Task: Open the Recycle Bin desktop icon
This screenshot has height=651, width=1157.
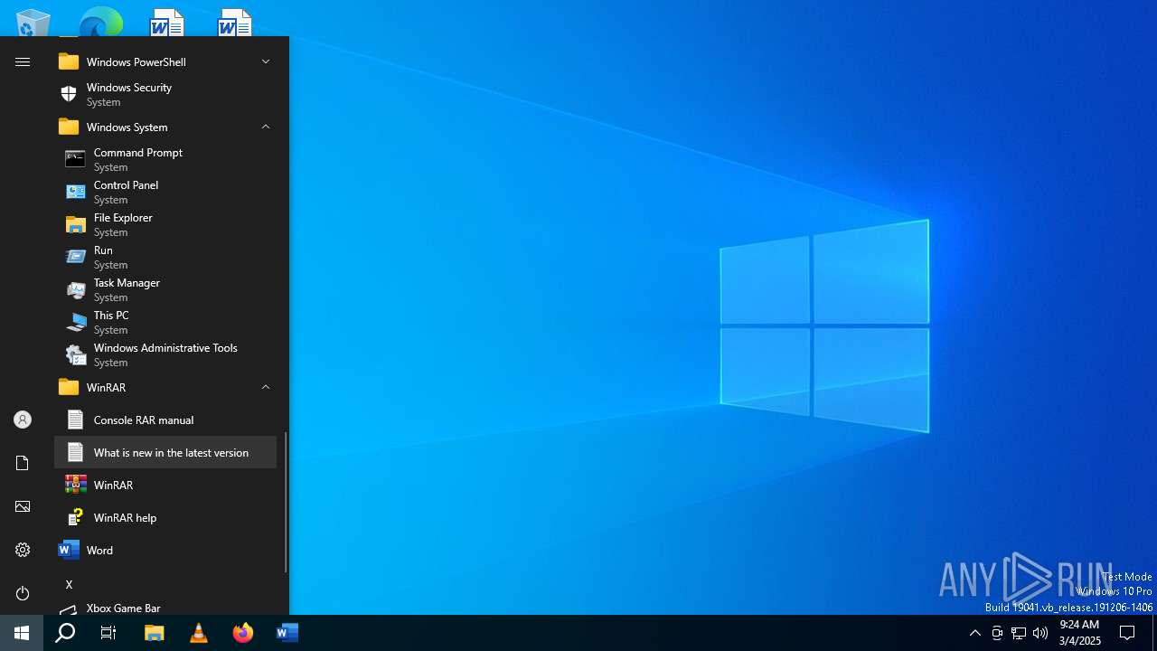Action: [33, 23]
